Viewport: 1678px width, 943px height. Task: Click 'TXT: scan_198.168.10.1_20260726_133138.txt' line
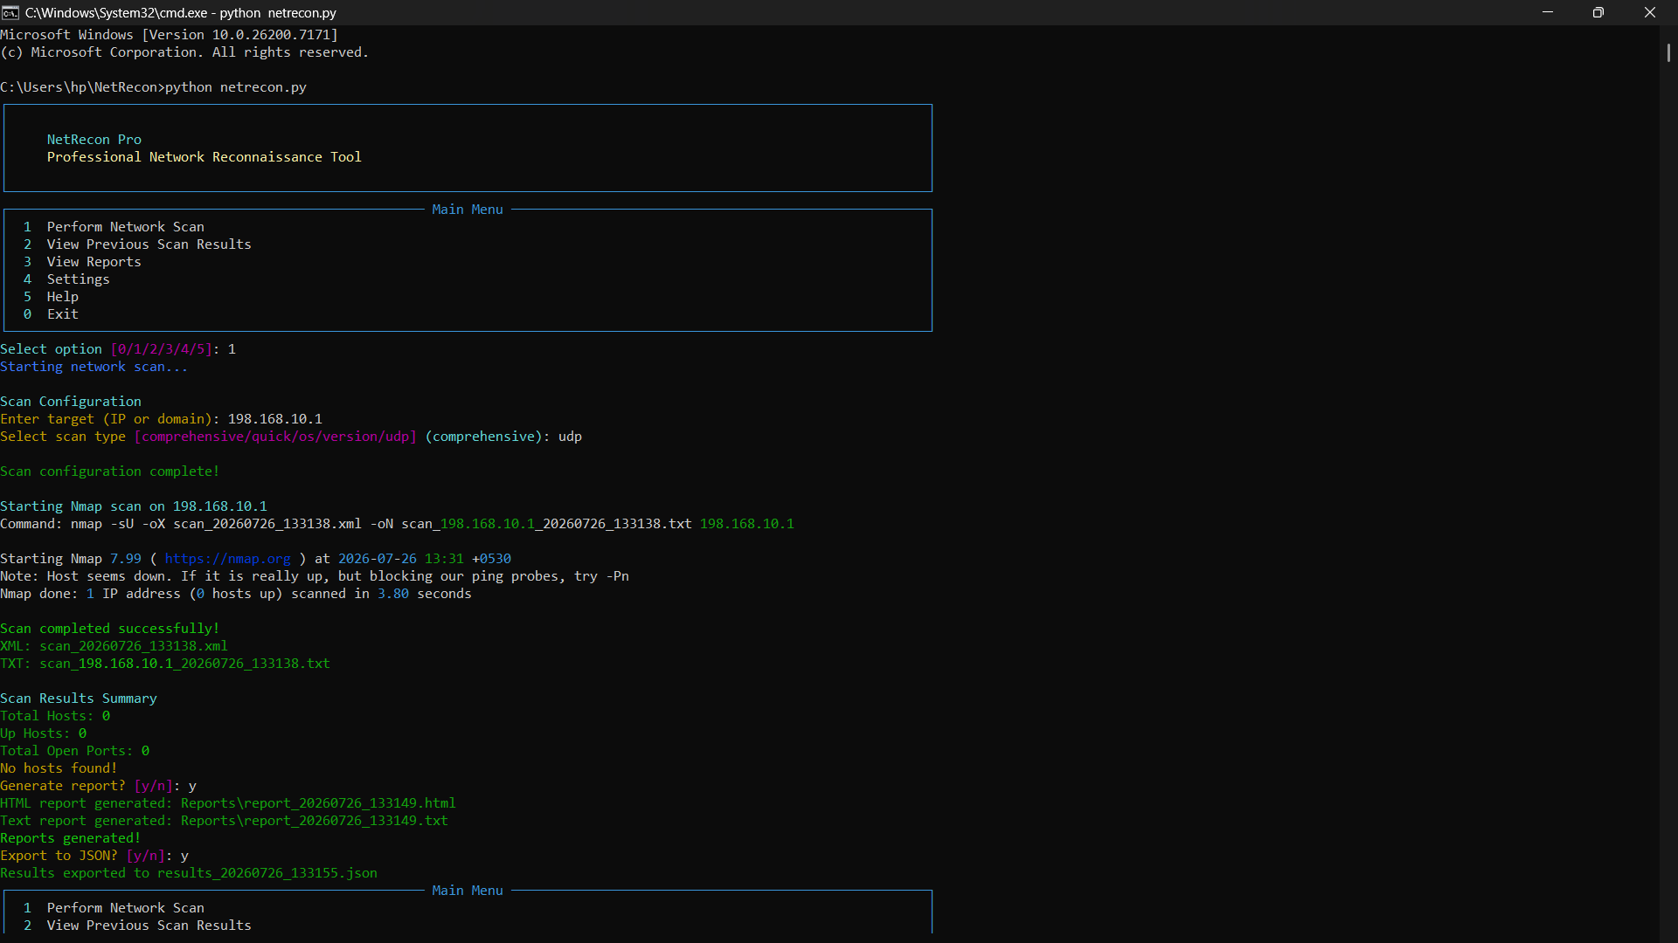coord(164,664)
